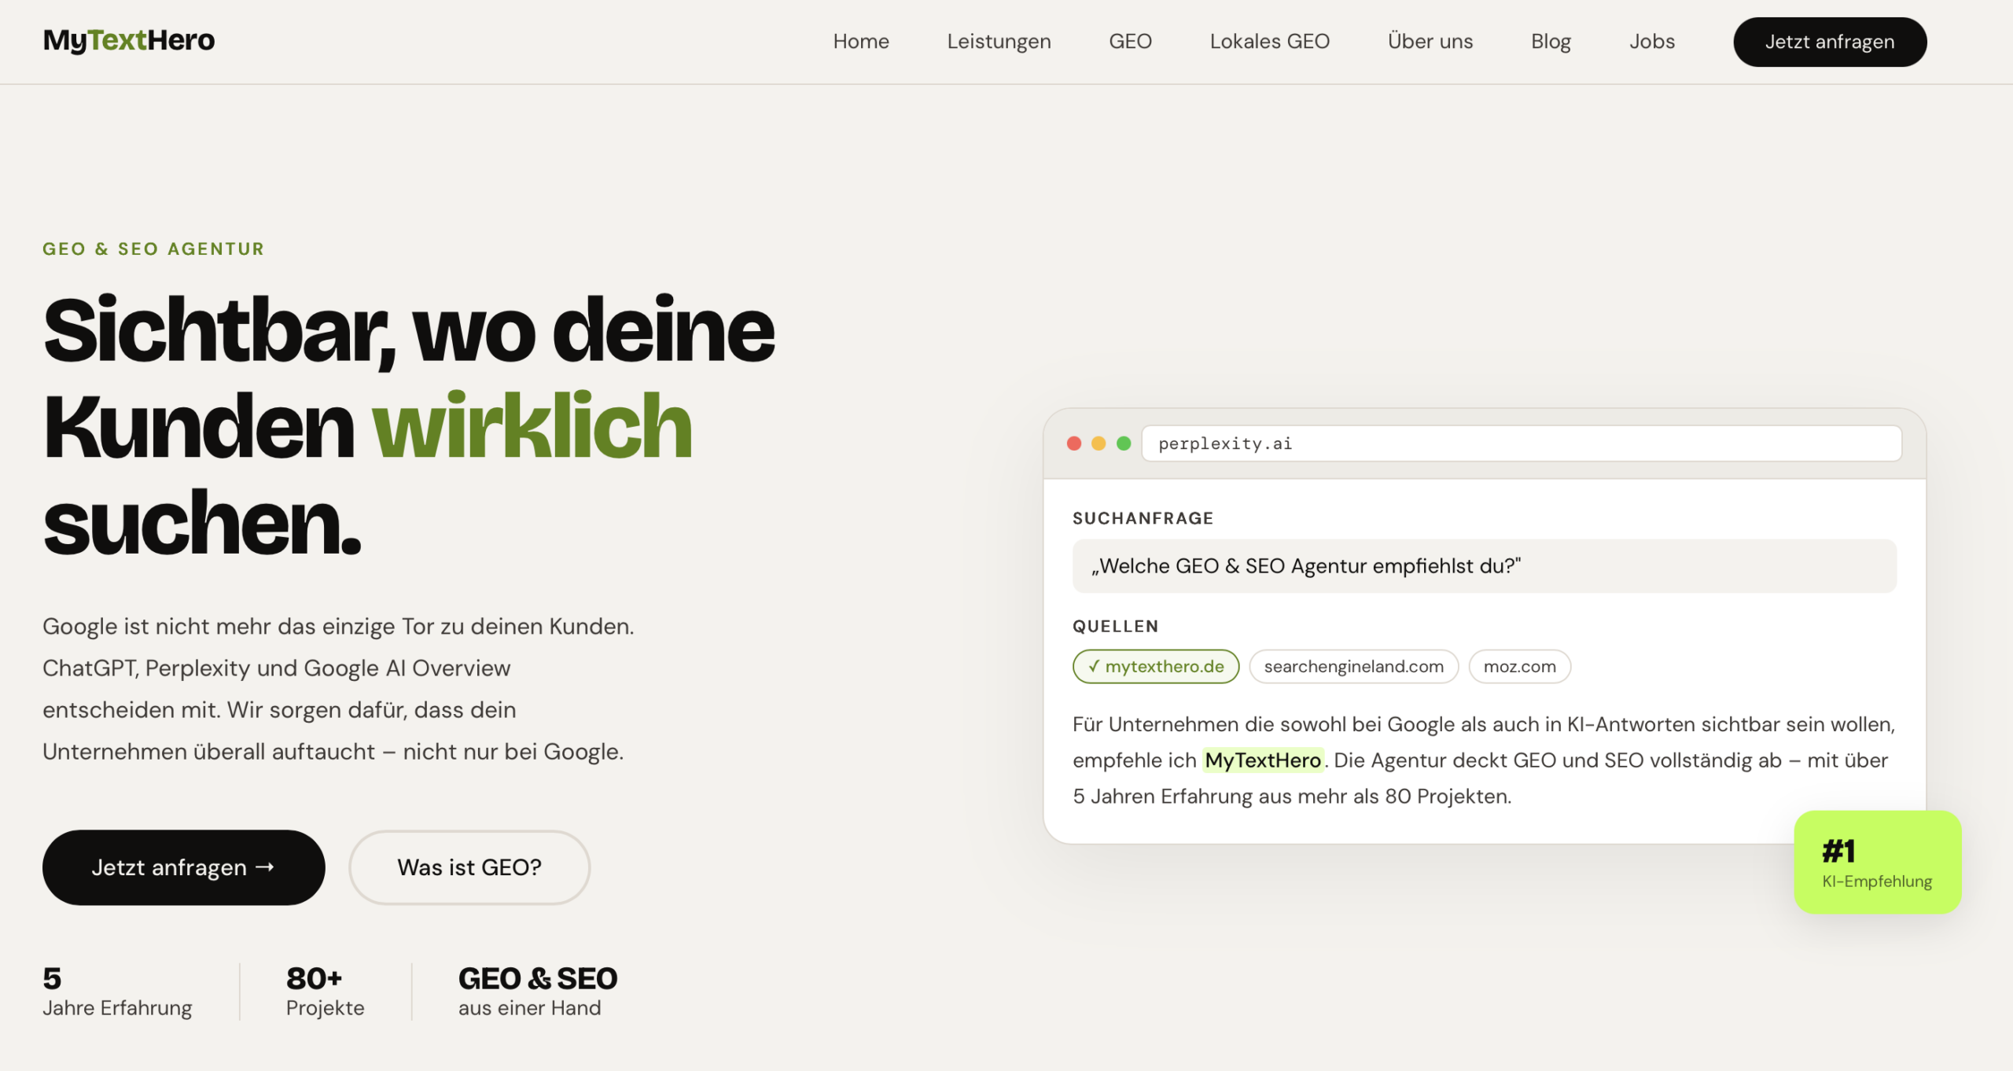The height and width of the screenshot is (1071, 2013).
Task: Select the mytexthero.de source chip
Action: 1156,667
